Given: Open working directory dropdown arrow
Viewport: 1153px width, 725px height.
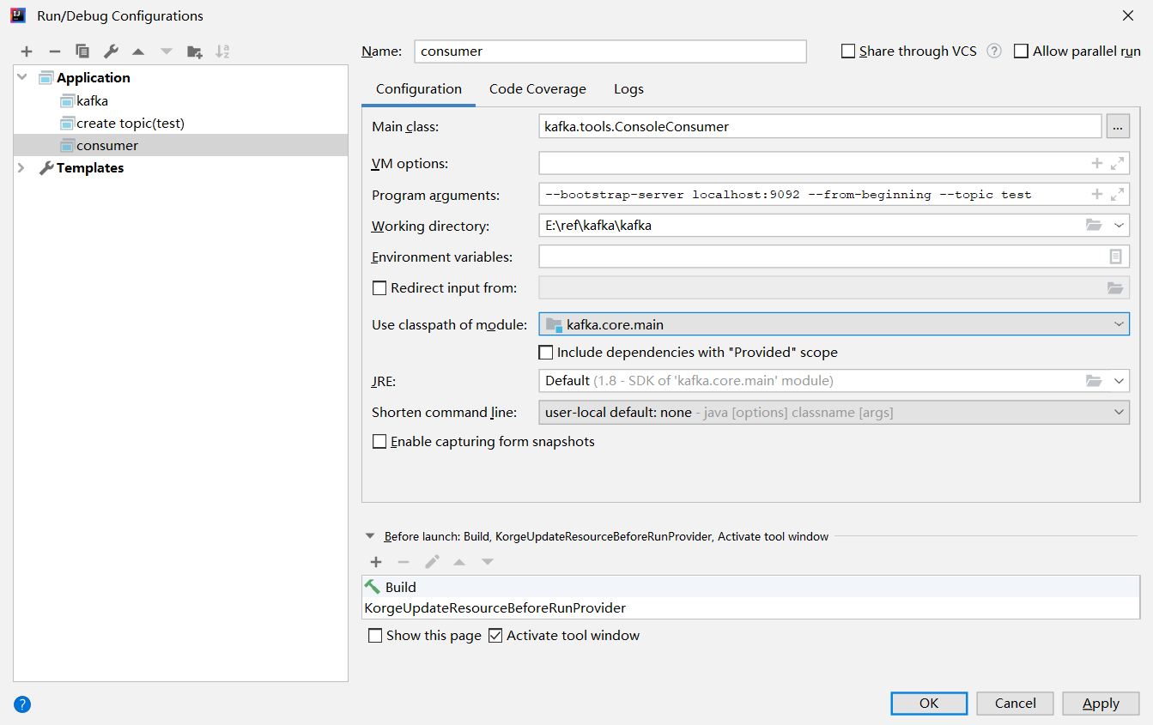Looking at the screenshot, I should (x=1119, y=225).
